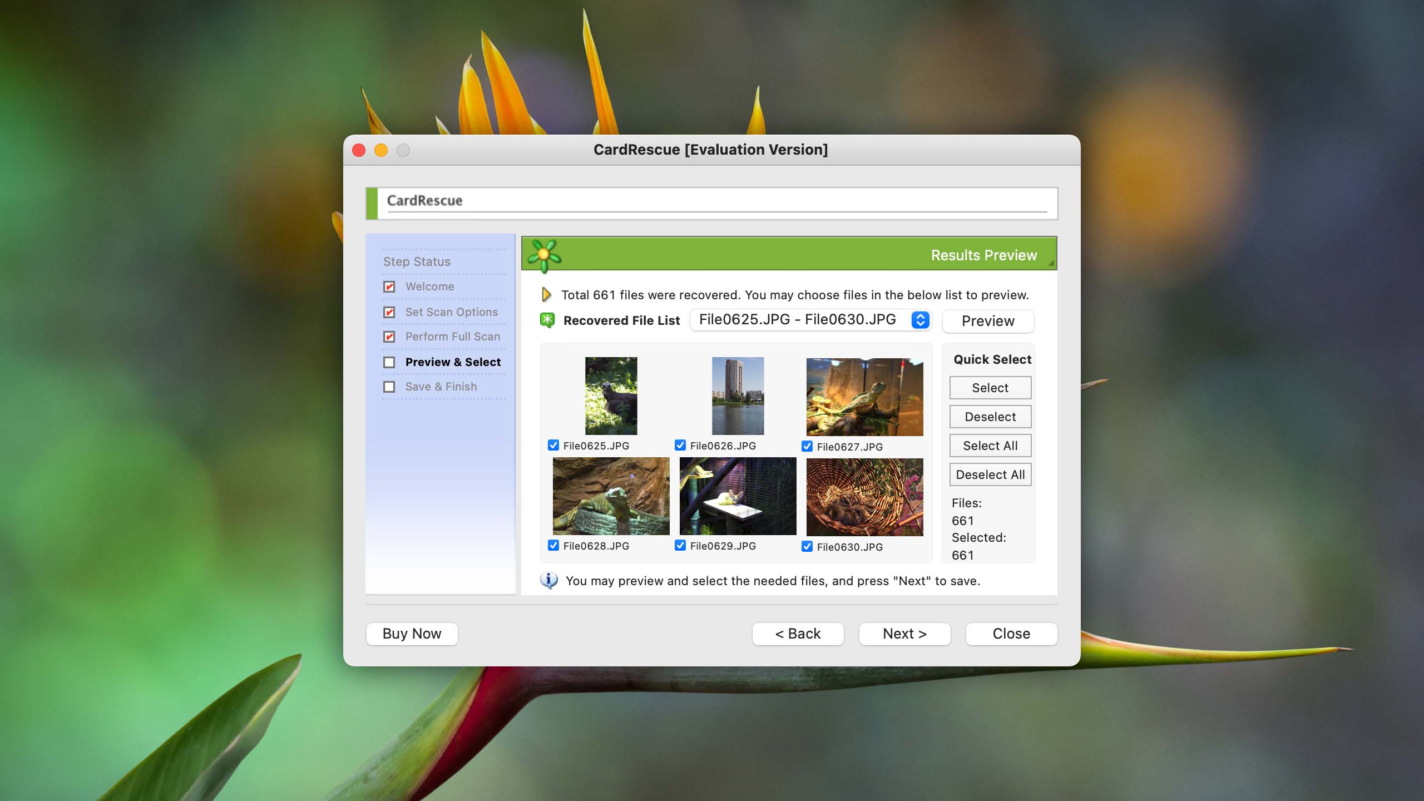The image size is (1424, 801).
Task: Click the green flower Results Preview icon
Action: (x=544, y=255)
